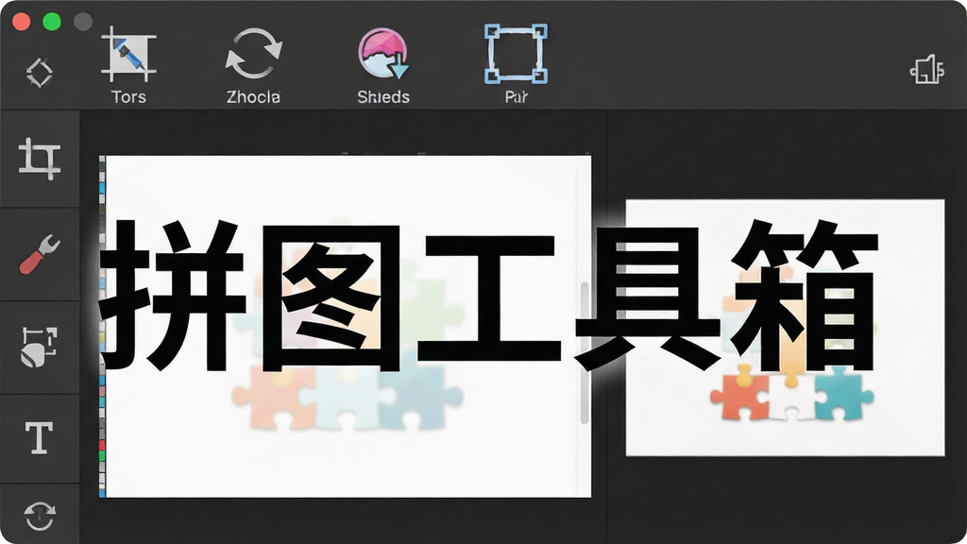967x544 pixels.
Task: Select the Text tool (T) in sidebar
Action: tap(39, 438)
